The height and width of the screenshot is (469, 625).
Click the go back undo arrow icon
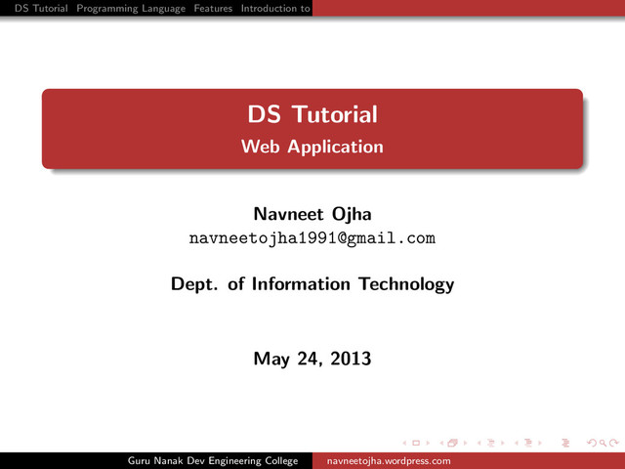[592, 443]
